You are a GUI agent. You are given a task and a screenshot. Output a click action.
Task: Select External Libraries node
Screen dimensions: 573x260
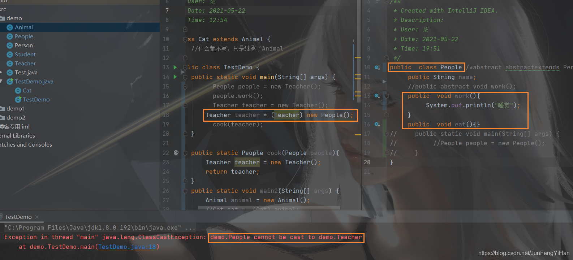click(x=17, y=136)
